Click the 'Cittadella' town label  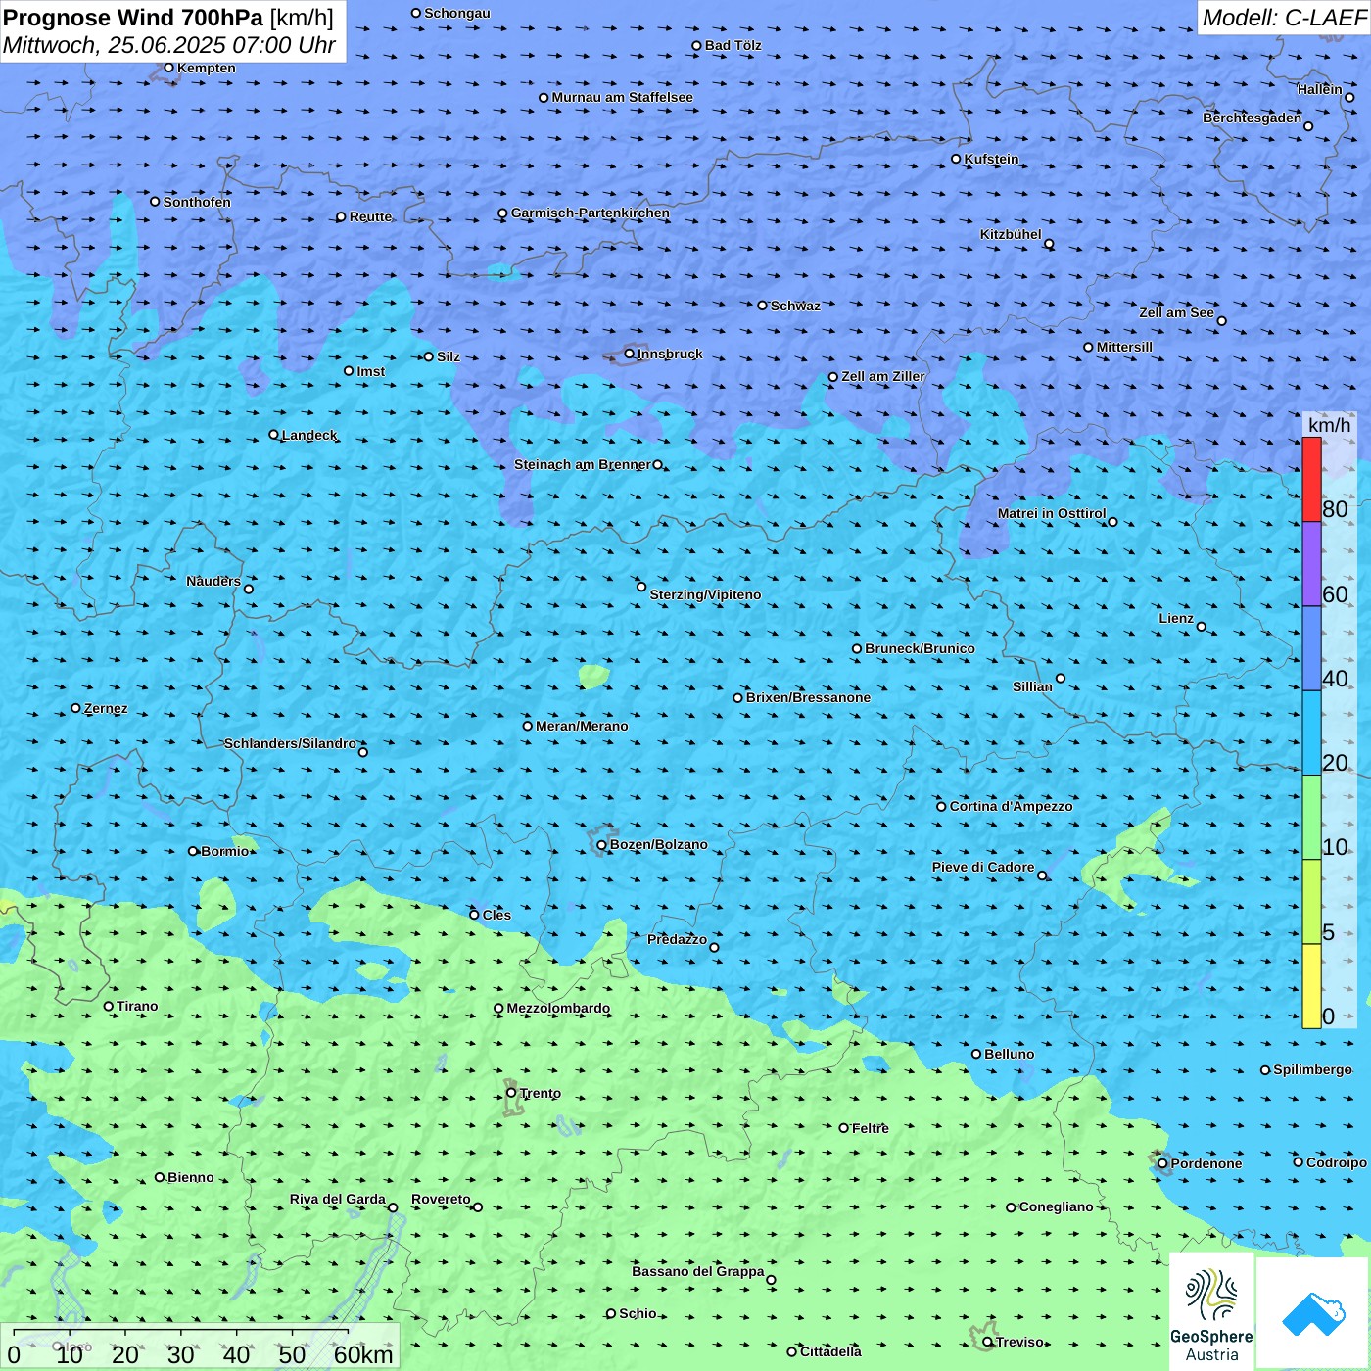coord(830,1351)
